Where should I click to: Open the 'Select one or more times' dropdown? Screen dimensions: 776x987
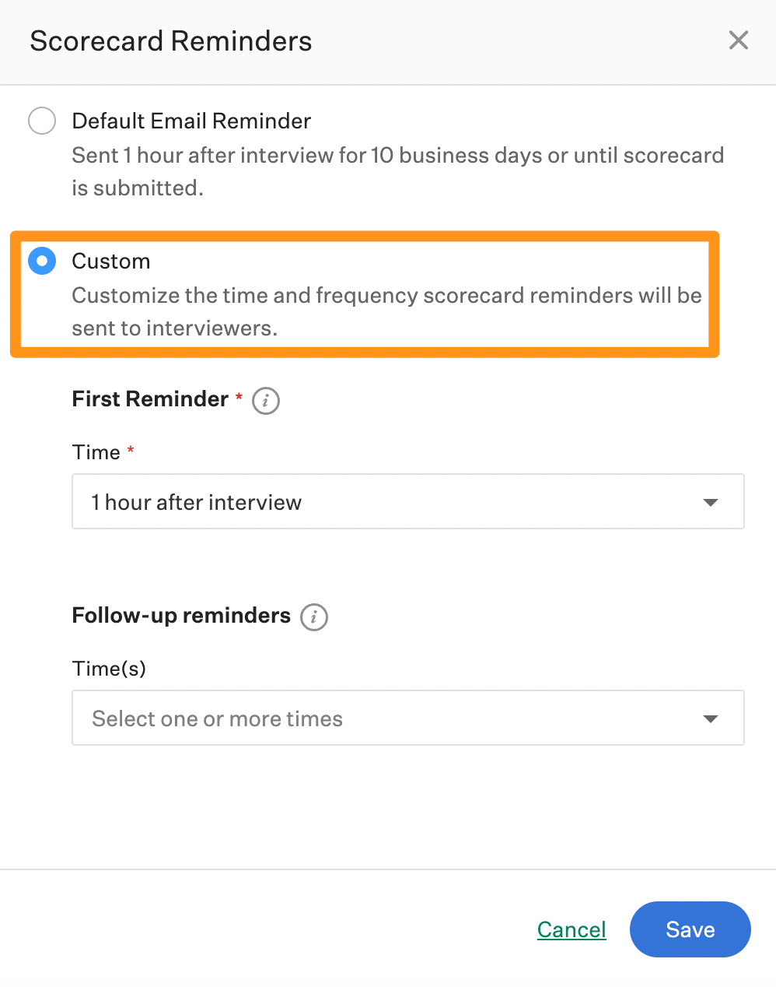tap(408, 718)
